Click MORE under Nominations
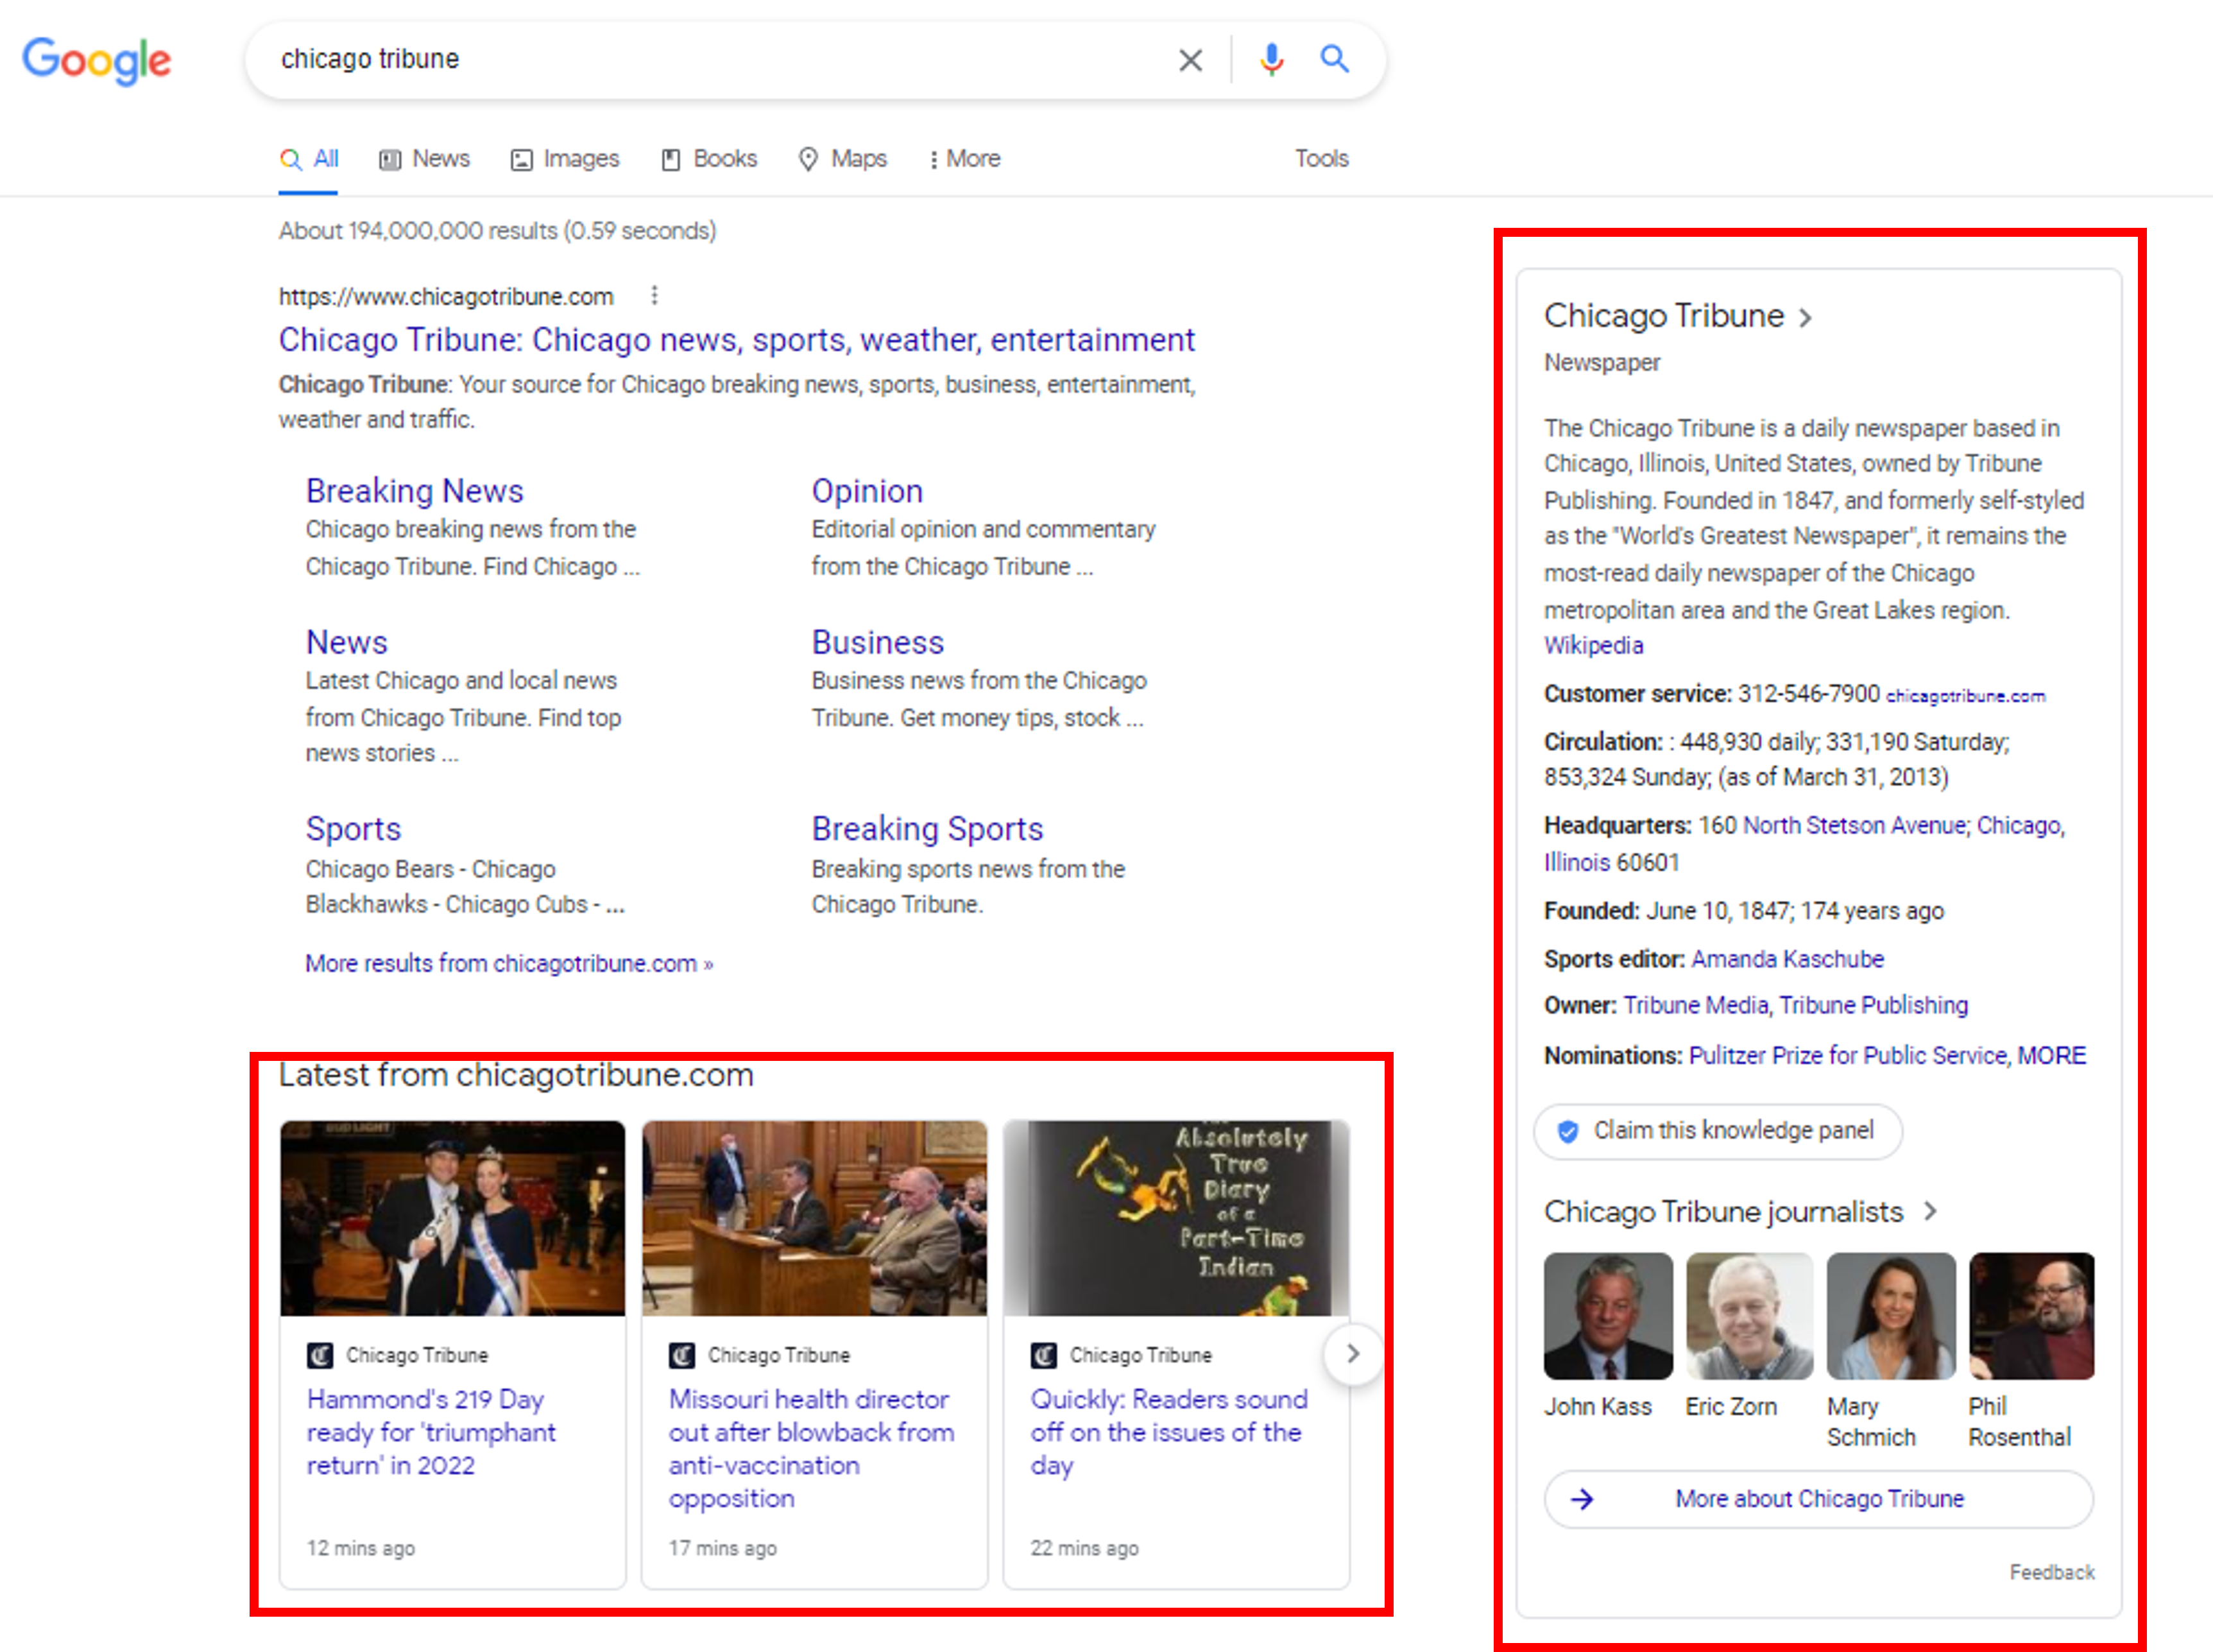The width and height of the screenshot is (2213, 1652). click(x=2052, y=1056)
